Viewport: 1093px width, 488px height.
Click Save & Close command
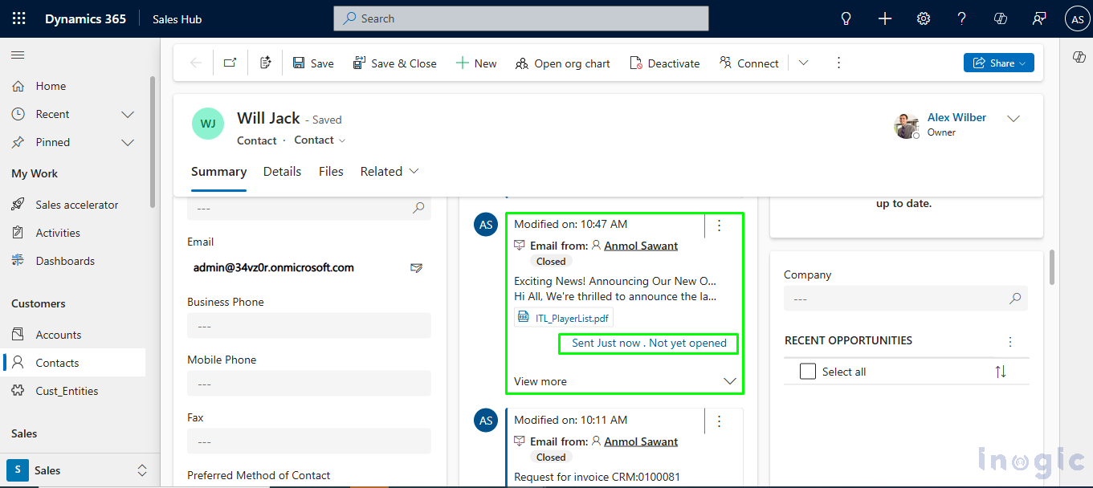395,63
